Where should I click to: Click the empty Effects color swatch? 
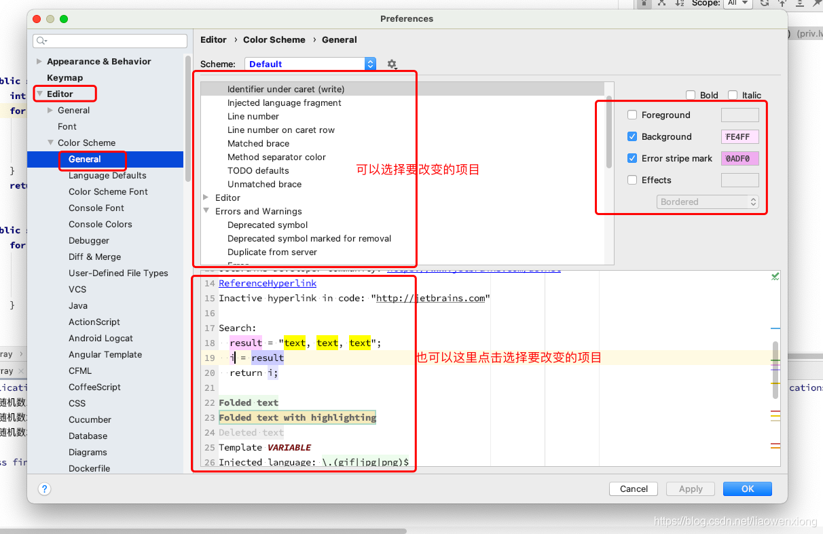[739, 180]
